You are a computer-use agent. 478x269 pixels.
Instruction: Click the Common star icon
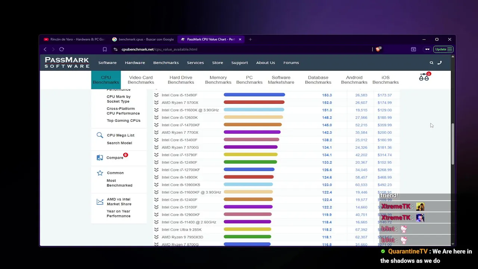pos(100,173)
